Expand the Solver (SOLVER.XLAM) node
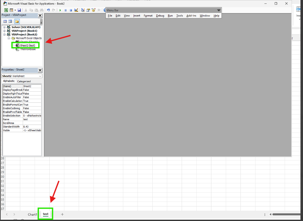The image size is (303, 221). click(x=4, y=27)
